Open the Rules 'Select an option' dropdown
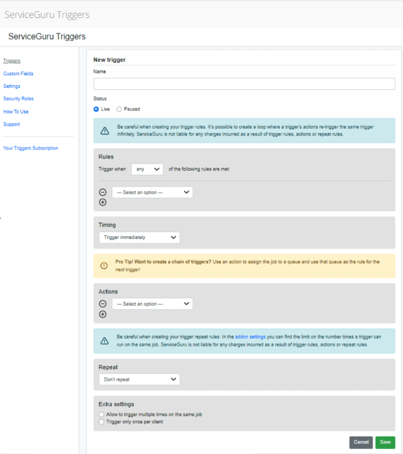 [152, 192]
